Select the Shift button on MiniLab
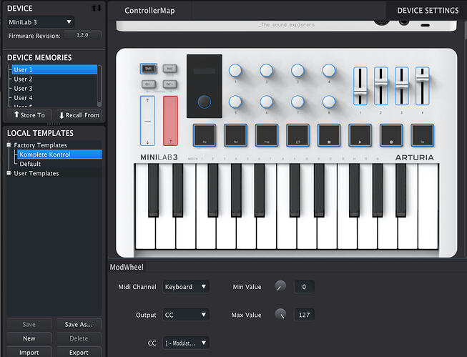The height and width of the screenshot is (357, 467). click(148, 69)
